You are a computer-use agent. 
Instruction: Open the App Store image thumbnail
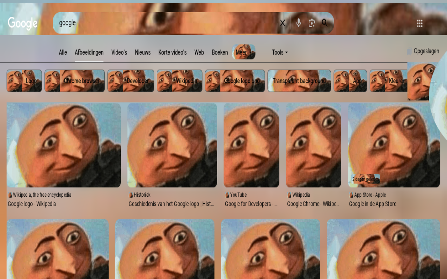[x=394, y=145]
